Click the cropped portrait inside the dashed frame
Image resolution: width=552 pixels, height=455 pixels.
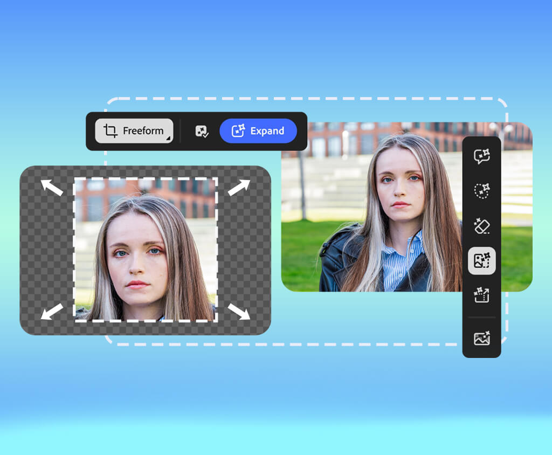coord(146,250)
